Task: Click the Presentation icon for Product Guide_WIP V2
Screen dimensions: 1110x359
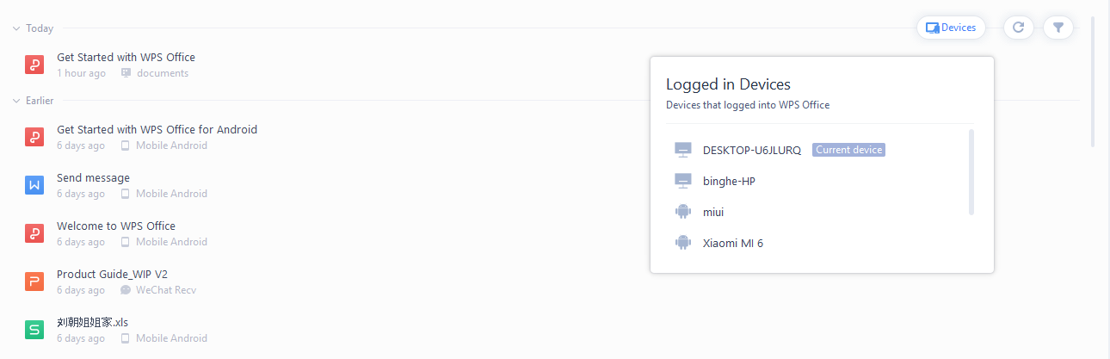Action: point(34,282)
